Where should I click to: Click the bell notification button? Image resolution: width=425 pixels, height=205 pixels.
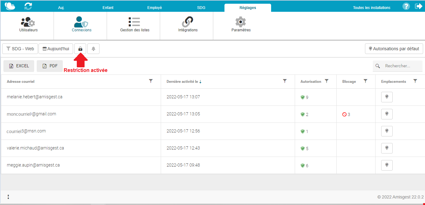pyautogui.click(x=93, y=49)
